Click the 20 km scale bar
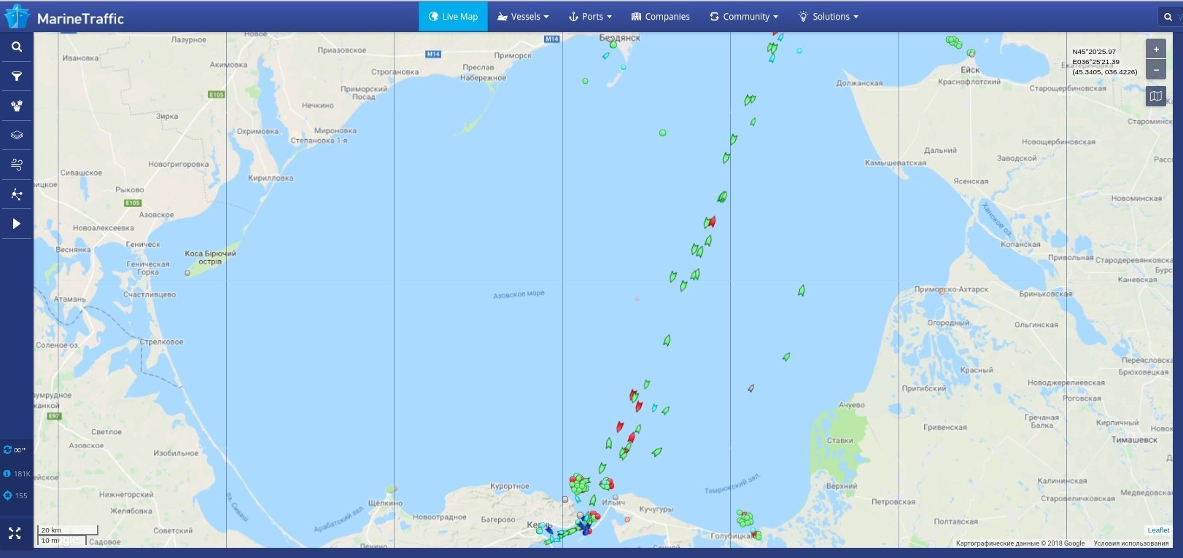 [x=68, y=530]
